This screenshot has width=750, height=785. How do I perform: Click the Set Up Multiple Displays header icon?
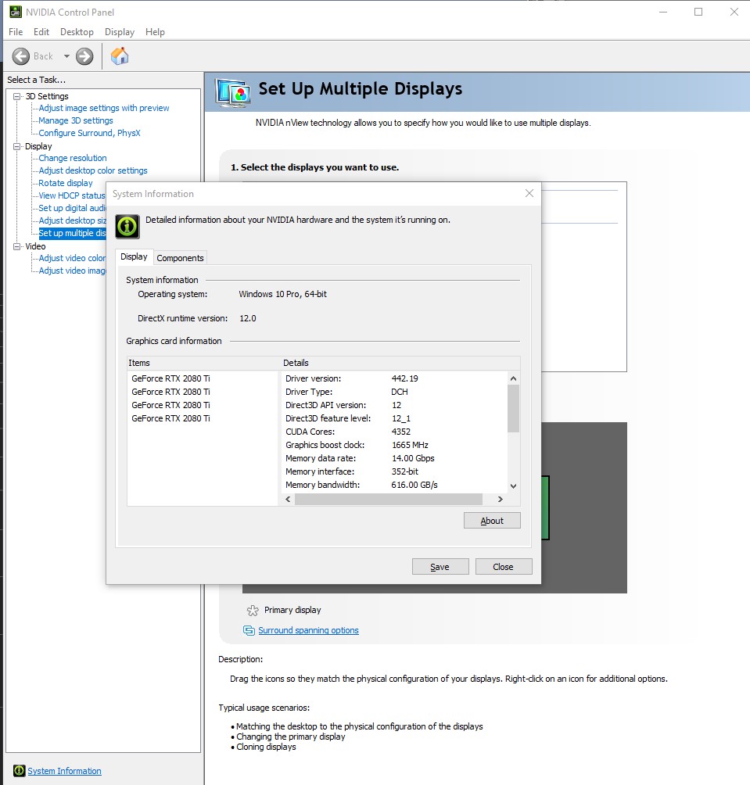[233, 92]
